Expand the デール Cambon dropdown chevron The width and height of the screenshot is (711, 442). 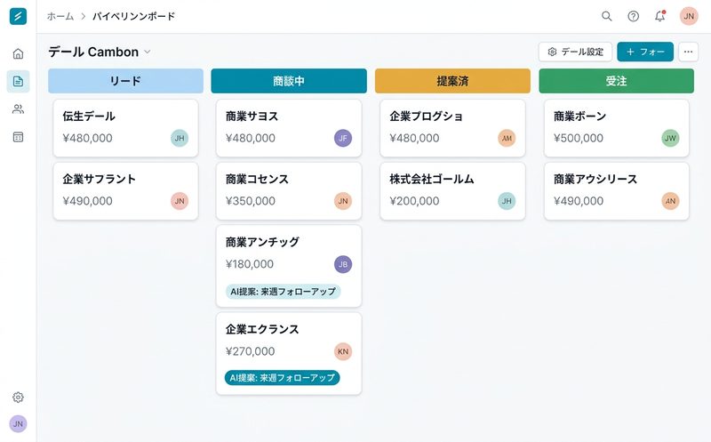pyautogui.click(x=148, y=52)
